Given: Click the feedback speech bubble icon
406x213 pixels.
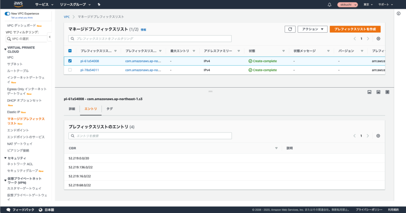Looking at the screenshot, I should (8, 210).
